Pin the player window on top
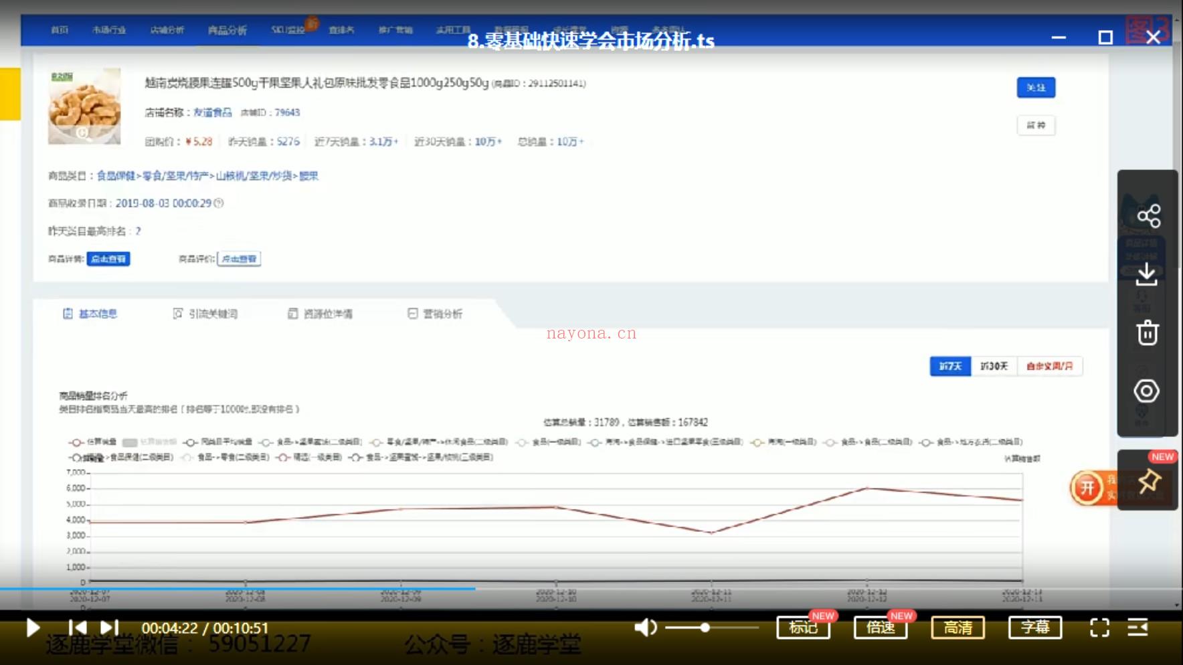This screenshot has width=1183, height=665. click(x=1149, y=480)
